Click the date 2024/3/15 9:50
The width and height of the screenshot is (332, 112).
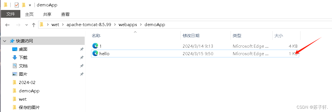[x=198, y=54]
